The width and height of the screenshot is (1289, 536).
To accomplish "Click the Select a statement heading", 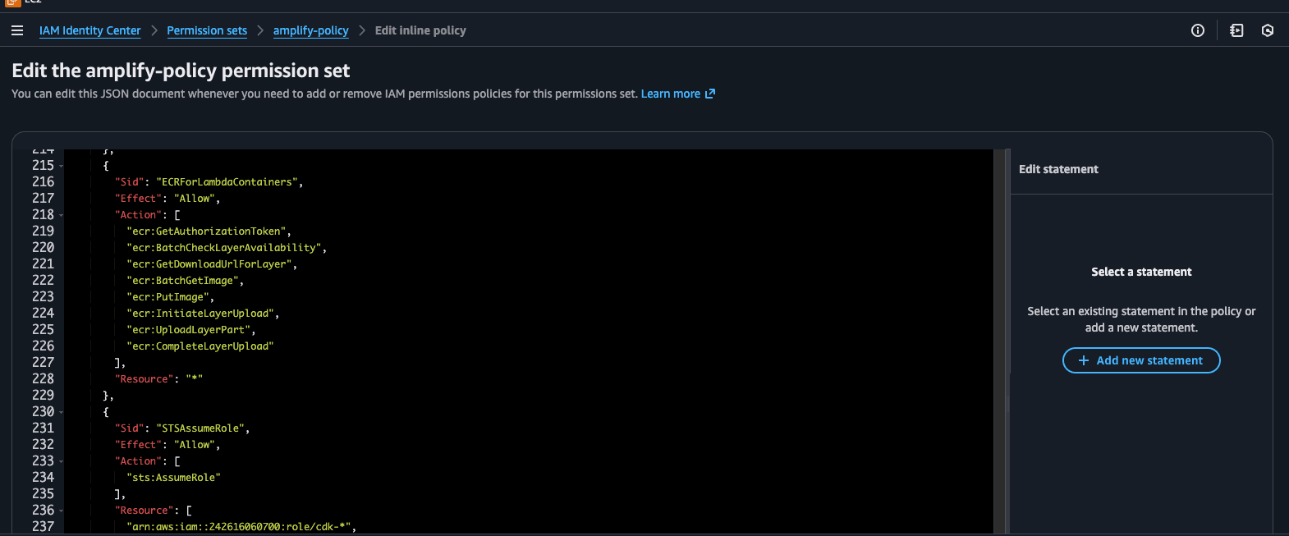I will tap(1141, 272).
